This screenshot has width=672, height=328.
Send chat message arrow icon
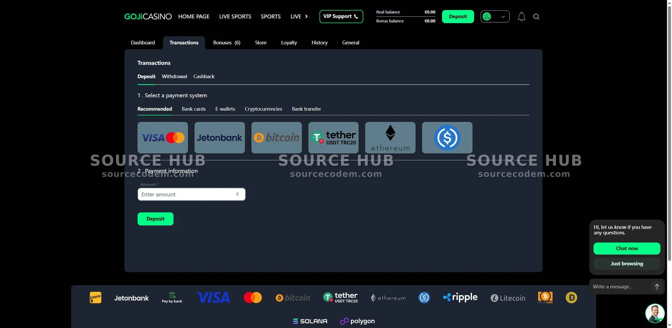(x=657, y=286)
